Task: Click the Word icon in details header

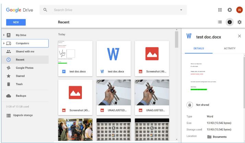Action: [x=189, y=36]
